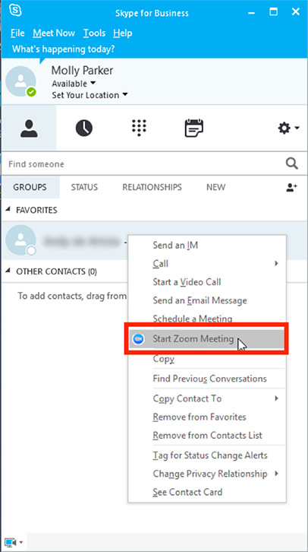Viewport: 308px width, 552px height.
Task: Switch to the STATUS tab
Action: 84,187
